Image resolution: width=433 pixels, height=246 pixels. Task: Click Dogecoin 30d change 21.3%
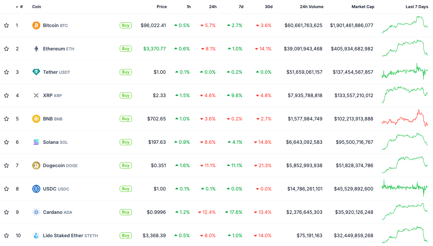coord(263,165)
